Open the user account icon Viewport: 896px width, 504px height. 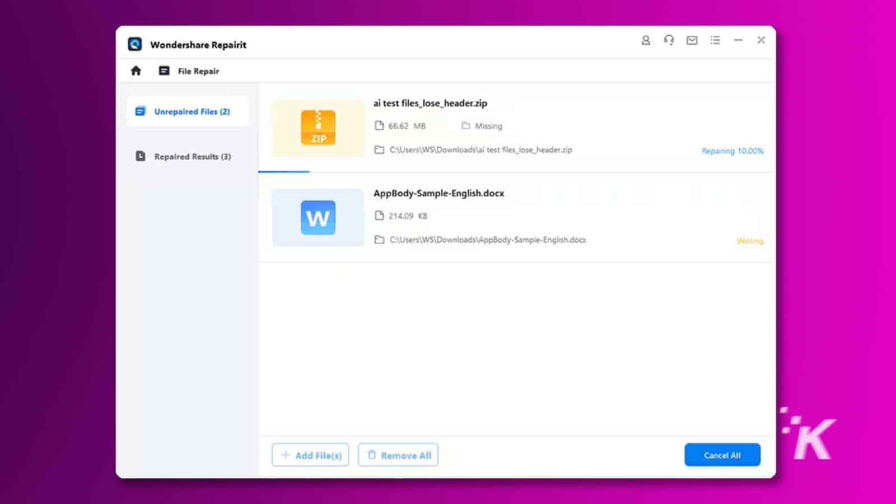tap(646, 40)
